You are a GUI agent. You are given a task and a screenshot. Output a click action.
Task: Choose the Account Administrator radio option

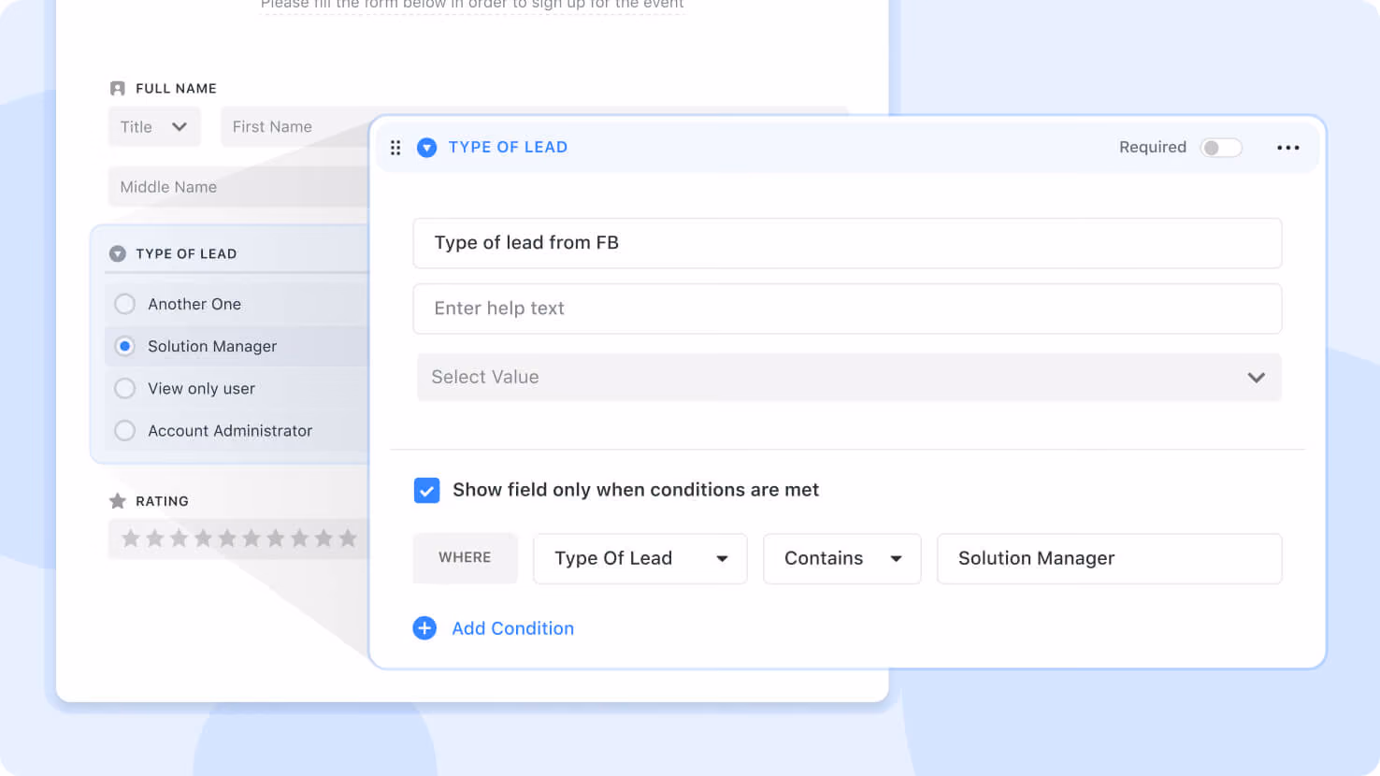(124, 430)
